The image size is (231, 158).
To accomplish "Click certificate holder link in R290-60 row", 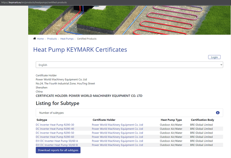I will pos(118,137).
